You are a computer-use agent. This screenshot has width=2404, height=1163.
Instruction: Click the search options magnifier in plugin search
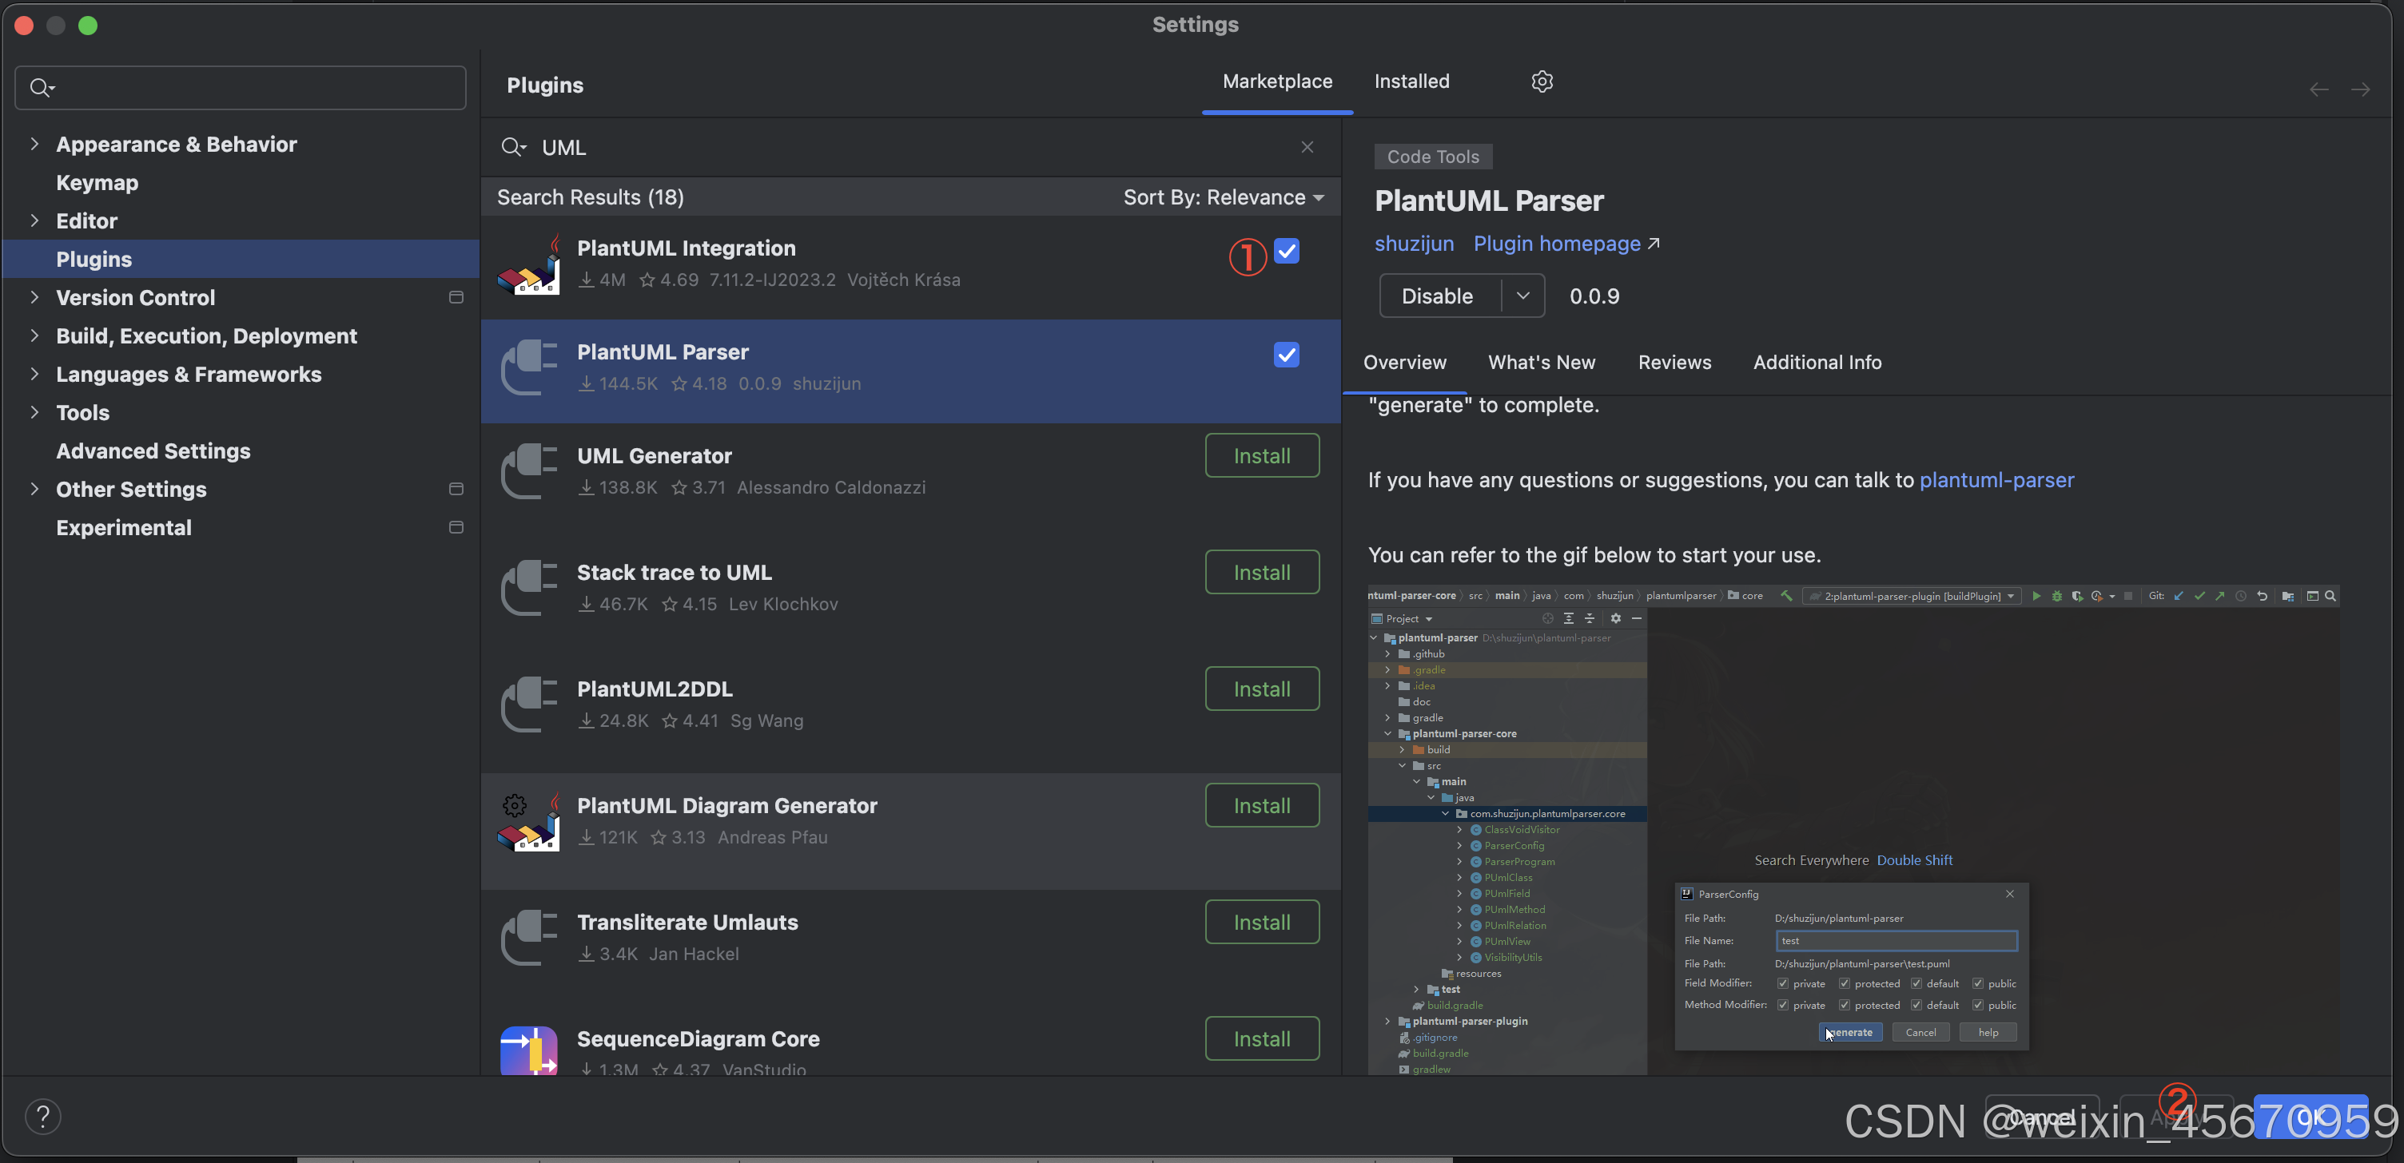(x=512, y=147)
